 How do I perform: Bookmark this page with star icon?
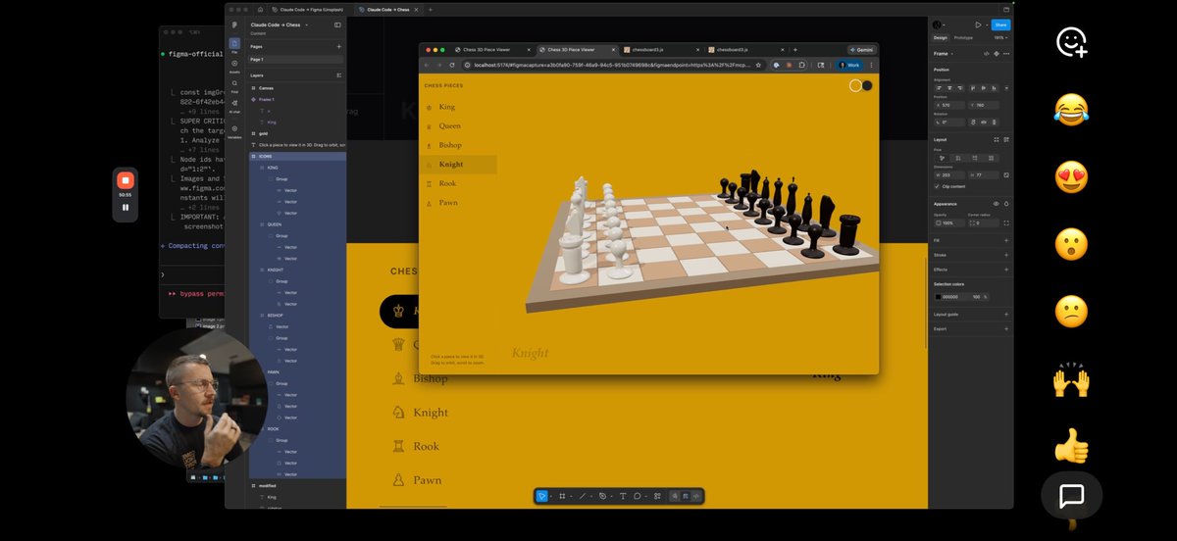click(x=758, y=65)
